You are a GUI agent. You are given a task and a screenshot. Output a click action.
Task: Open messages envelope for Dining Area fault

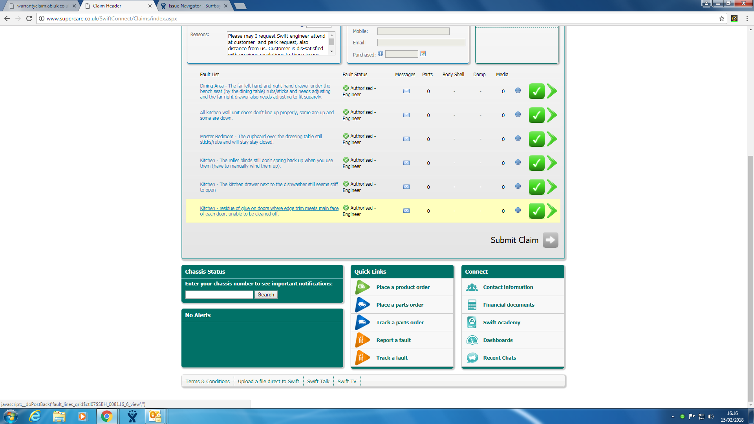(406, 91)
